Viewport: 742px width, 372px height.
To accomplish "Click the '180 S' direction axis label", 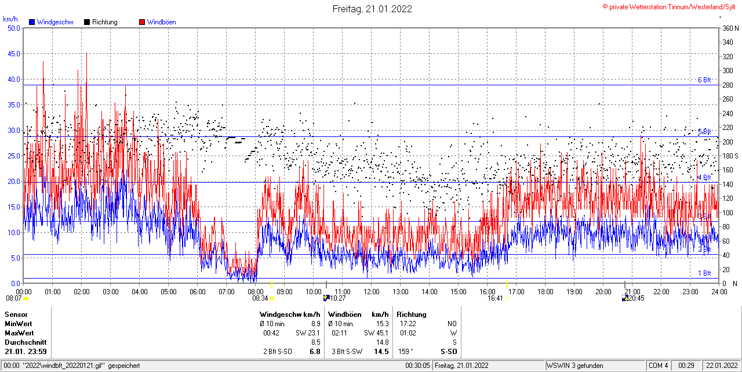I will click(730, 156).
